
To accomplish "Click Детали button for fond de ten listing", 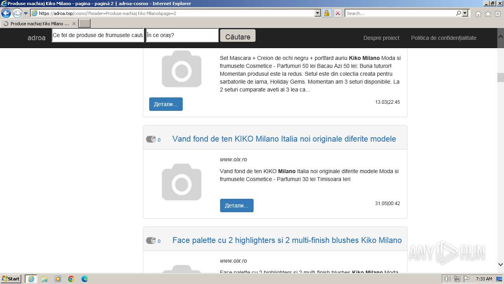I will click(237, 206).
